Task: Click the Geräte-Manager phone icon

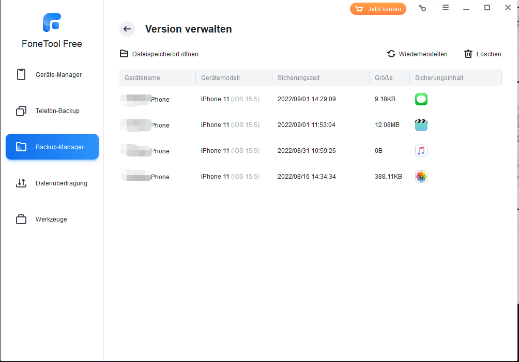Action: (x=21, y=74)
